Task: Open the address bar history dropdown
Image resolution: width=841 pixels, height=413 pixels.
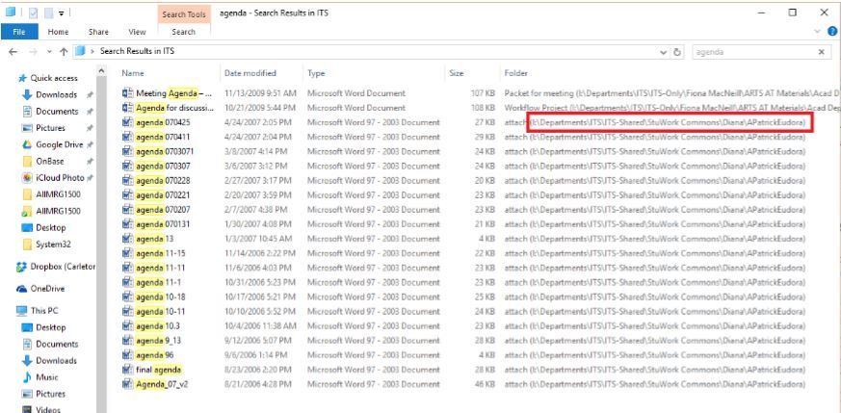Action: (662, 51)
